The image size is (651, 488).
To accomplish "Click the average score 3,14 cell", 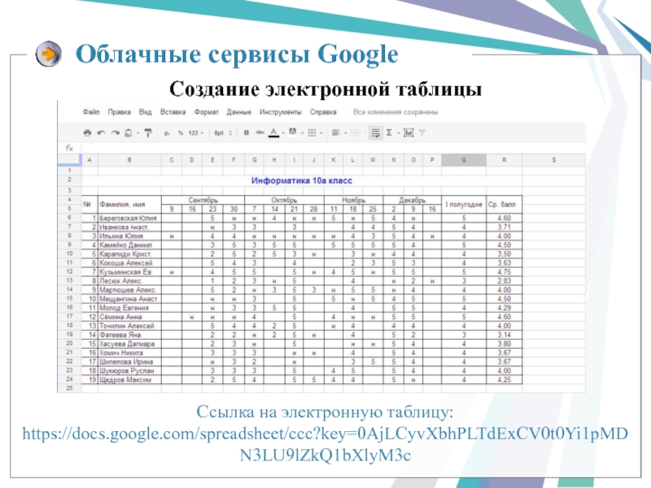I will tap(504, 335).
